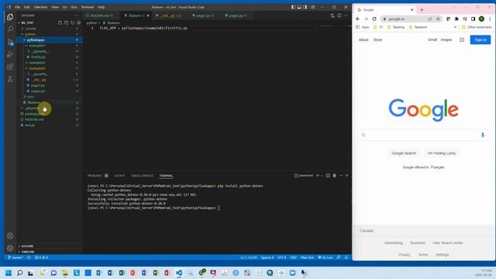Open editor More Actions ellipsis
Image resolution: width=496 pixels, height=279 pixels.
click(x=346, y=15)
